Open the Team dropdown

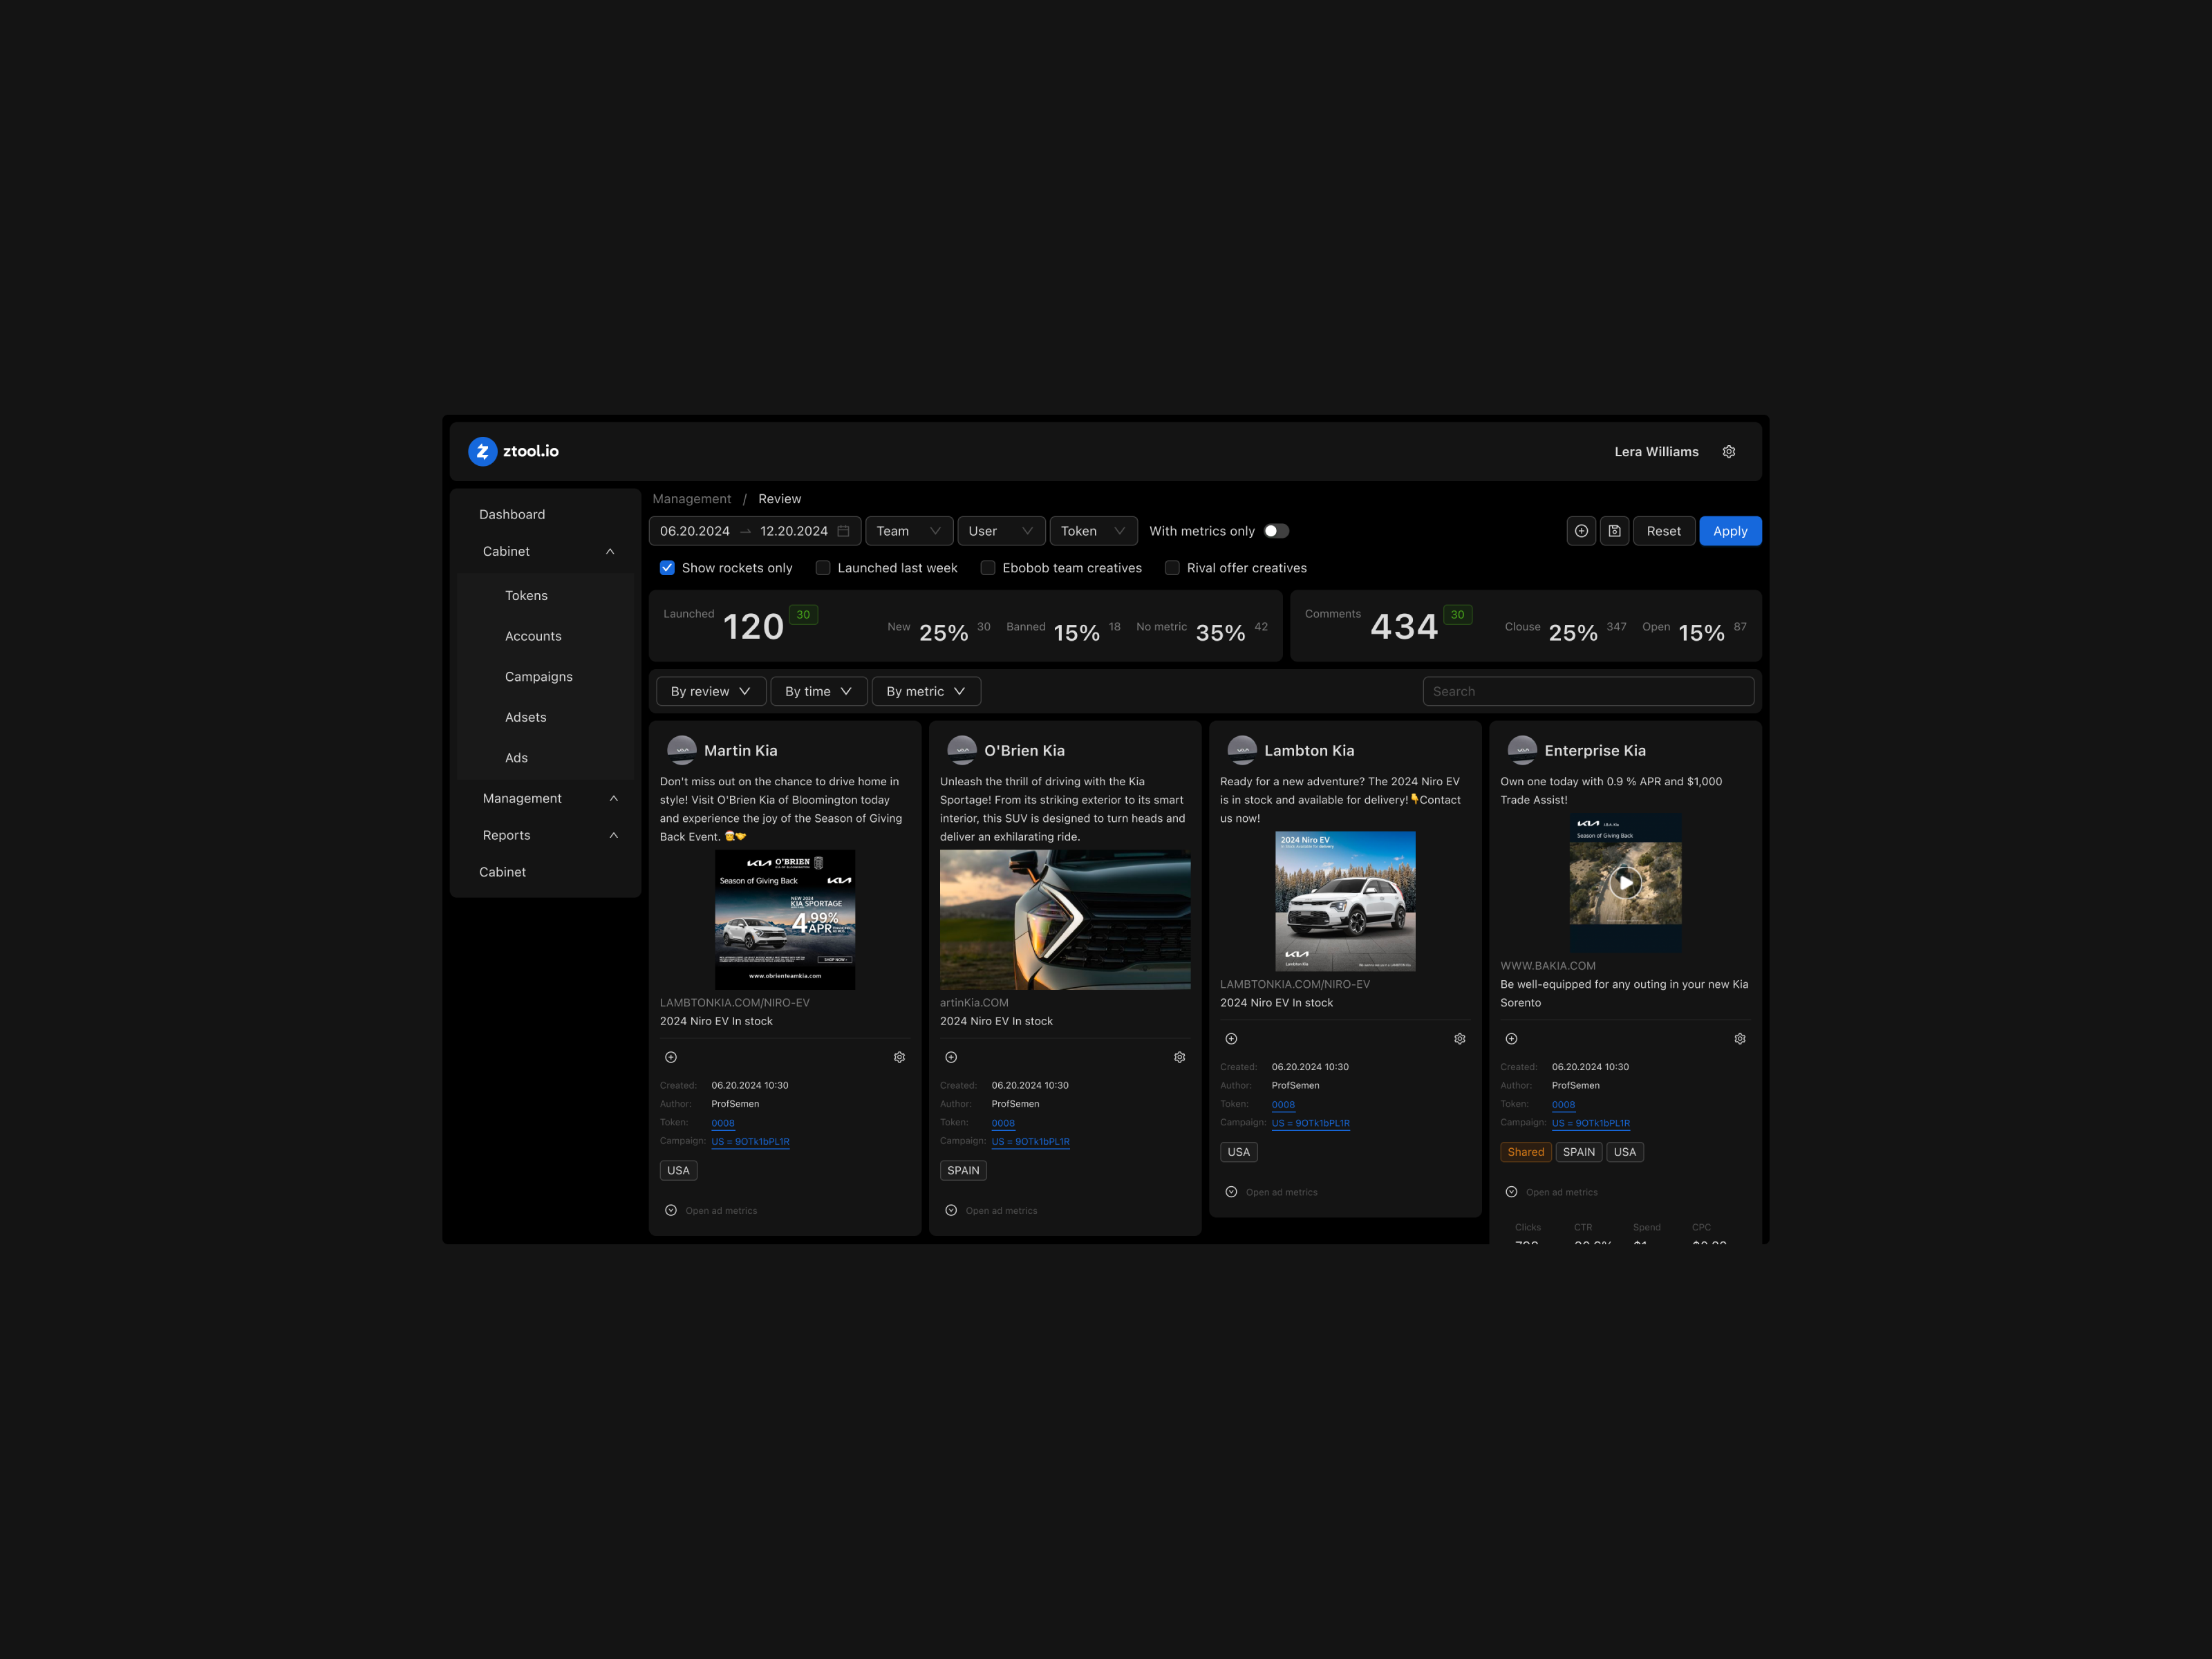[x=908, y=531]
